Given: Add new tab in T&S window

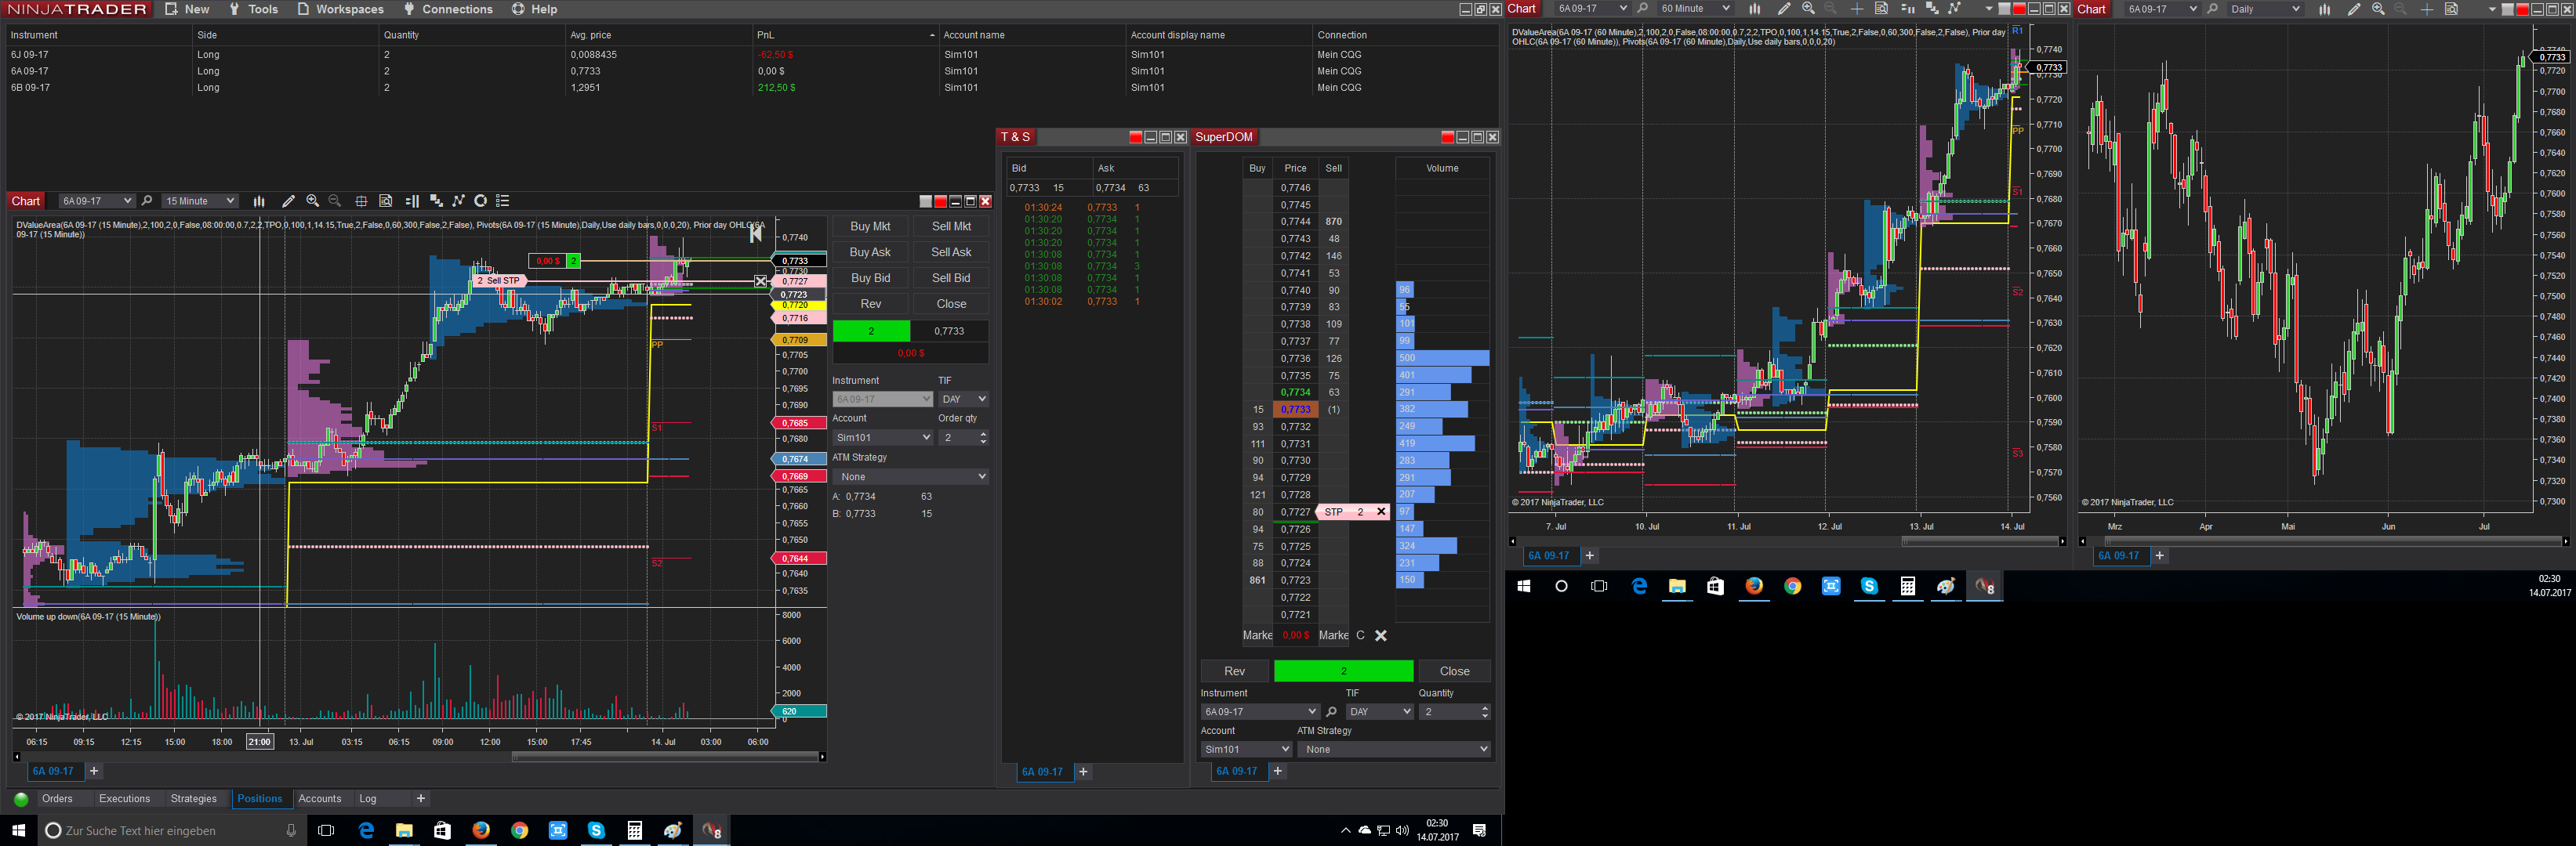Looking at the screenshot, I should pos(1083,772).
